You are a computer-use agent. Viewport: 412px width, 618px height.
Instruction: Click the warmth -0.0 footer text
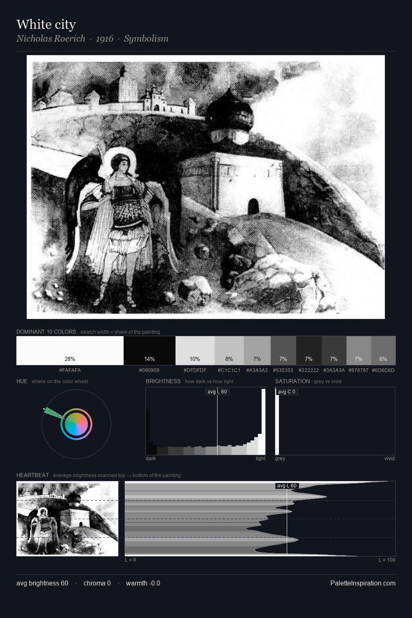coord(143,583)
